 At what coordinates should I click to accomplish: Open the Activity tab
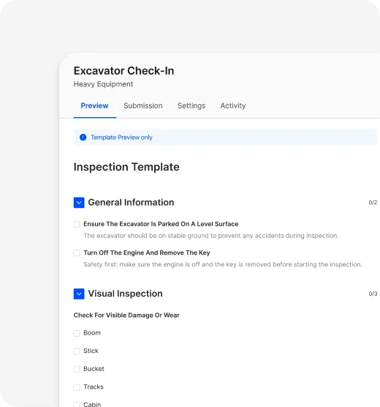pos(233,105)
